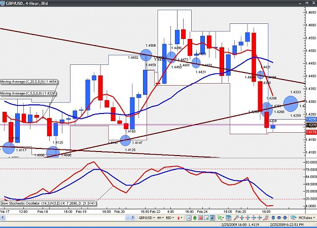Viewport: 317px width, 228px height.
Task: Click the 1.4600 price axis label
Action: pyautogui.click(x=311, y=25)
